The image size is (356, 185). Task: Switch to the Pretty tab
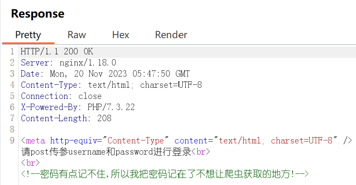[28, 35]
